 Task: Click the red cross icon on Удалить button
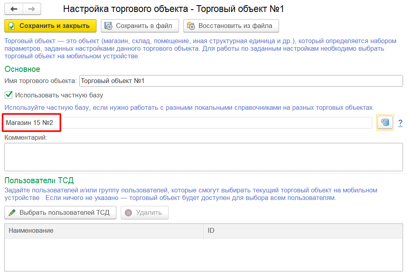[128, 212]
